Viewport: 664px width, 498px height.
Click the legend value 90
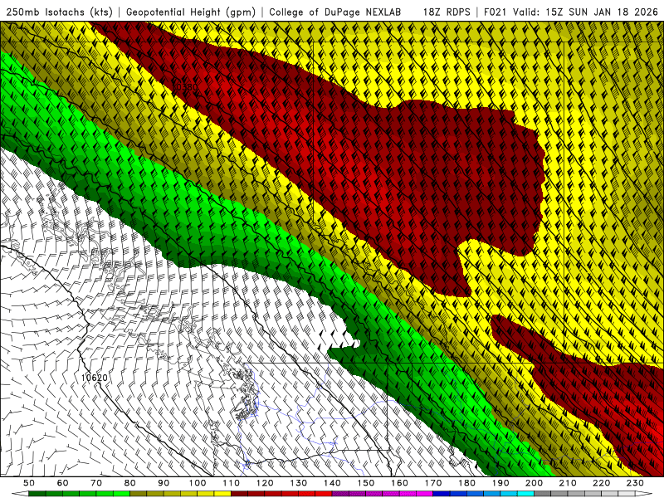click(x=164, y=483)
